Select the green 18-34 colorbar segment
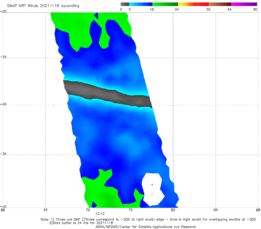This screenshot has height=229, width=261. (165, 4)
